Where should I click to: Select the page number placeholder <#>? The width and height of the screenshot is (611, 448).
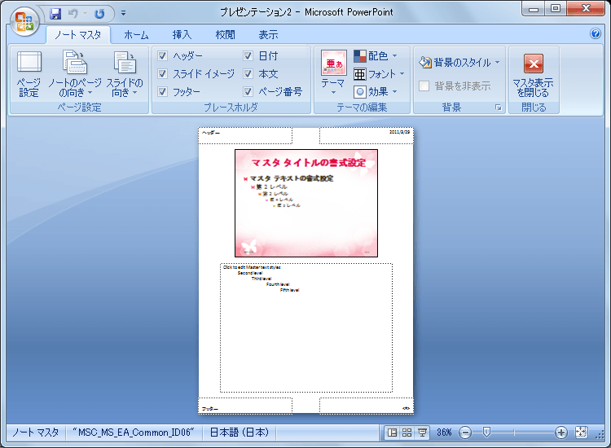[367, 406]
